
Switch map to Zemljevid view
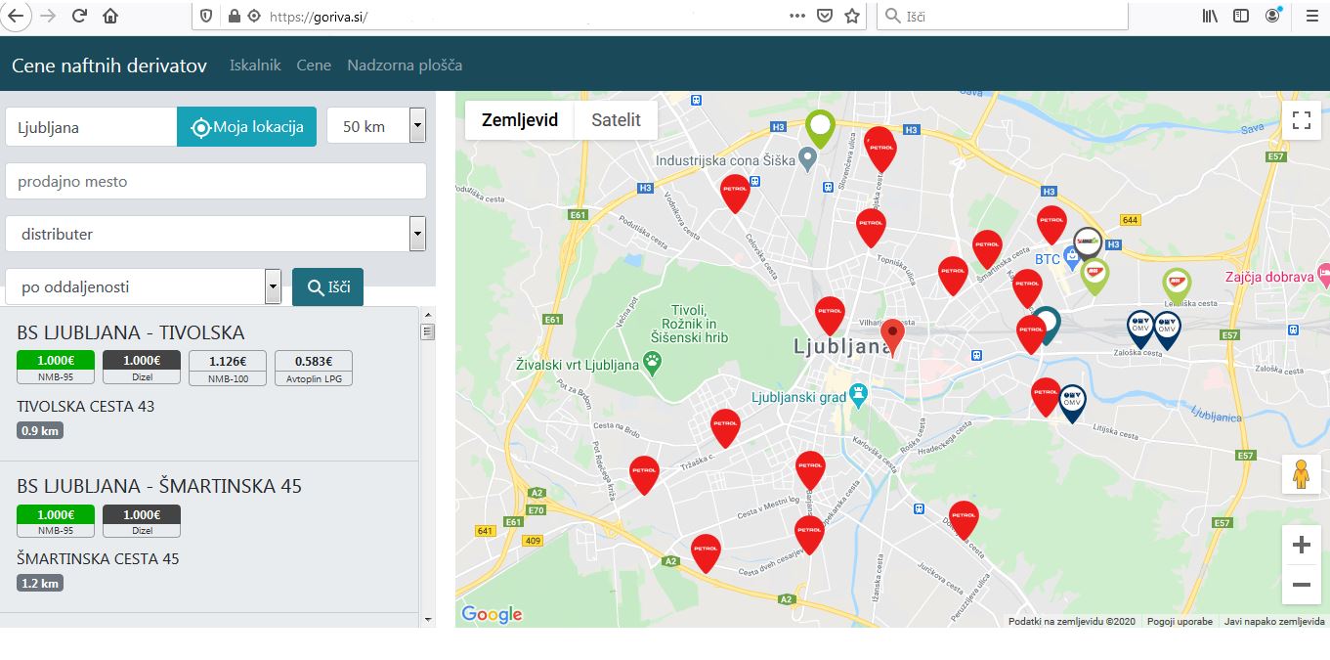pyautogui.click(x=520, y=120)
